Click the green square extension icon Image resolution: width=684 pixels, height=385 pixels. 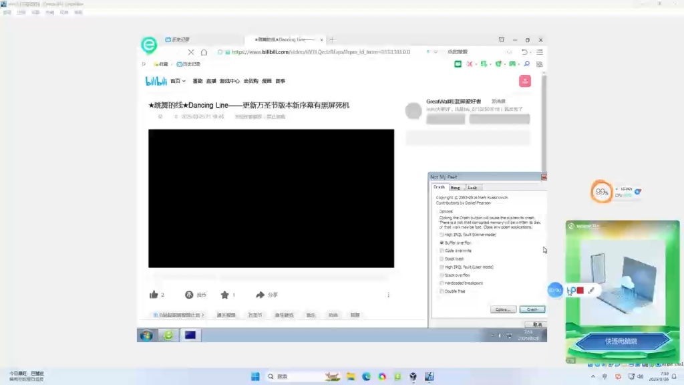tap(458, 64)
